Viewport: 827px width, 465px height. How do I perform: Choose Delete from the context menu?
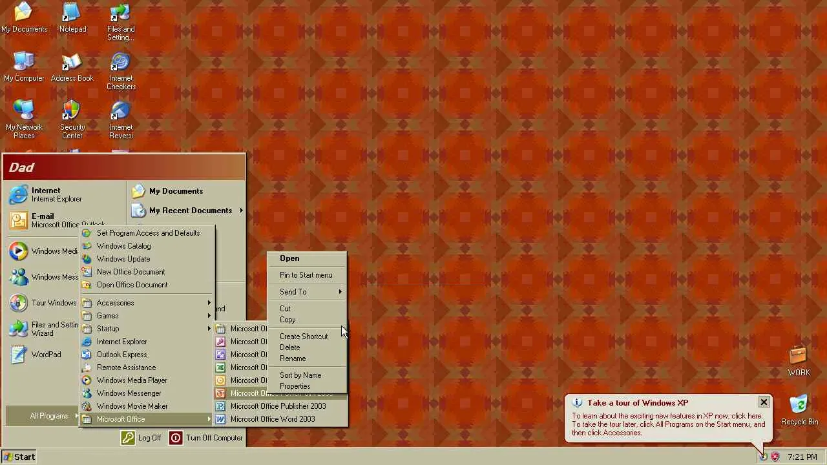[x=308, y=347]
